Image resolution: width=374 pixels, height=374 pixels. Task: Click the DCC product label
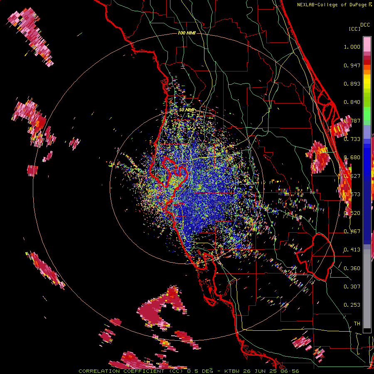click(365, 25)
